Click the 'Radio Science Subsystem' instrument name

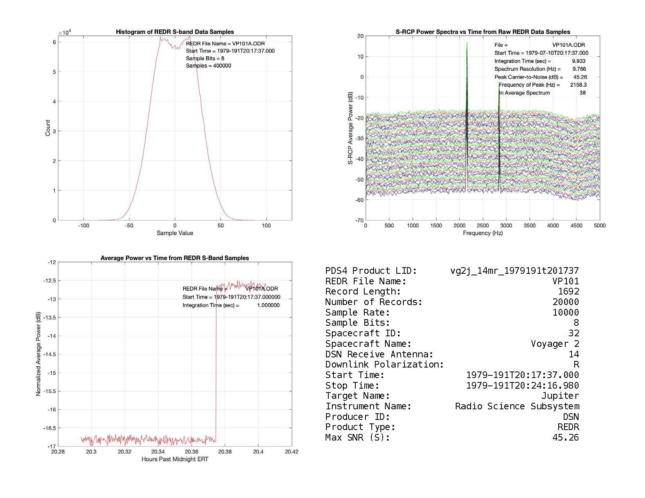(x=517, y=406)
